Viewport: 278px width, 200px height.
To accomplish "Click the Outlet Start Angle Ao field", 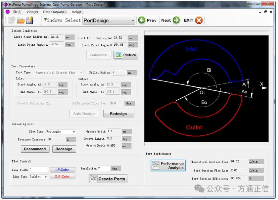I will tap(113, 85).
